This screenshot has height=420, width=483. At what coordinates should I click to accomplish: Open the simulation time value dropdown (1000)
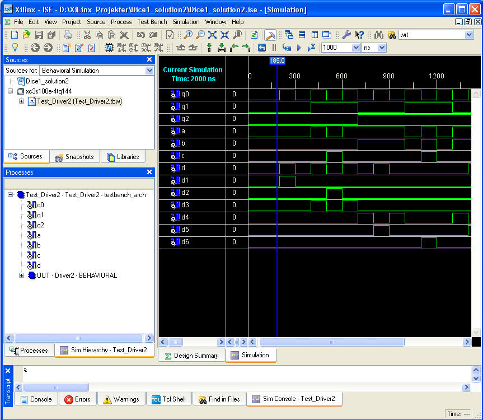[356, 48]
